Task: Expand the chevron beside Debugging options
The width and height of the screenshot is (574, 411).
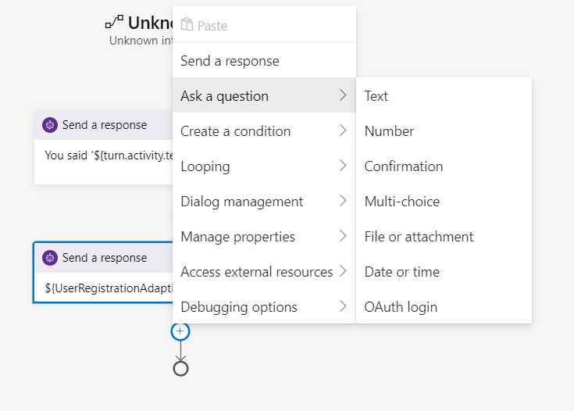Action: (343, 306)
